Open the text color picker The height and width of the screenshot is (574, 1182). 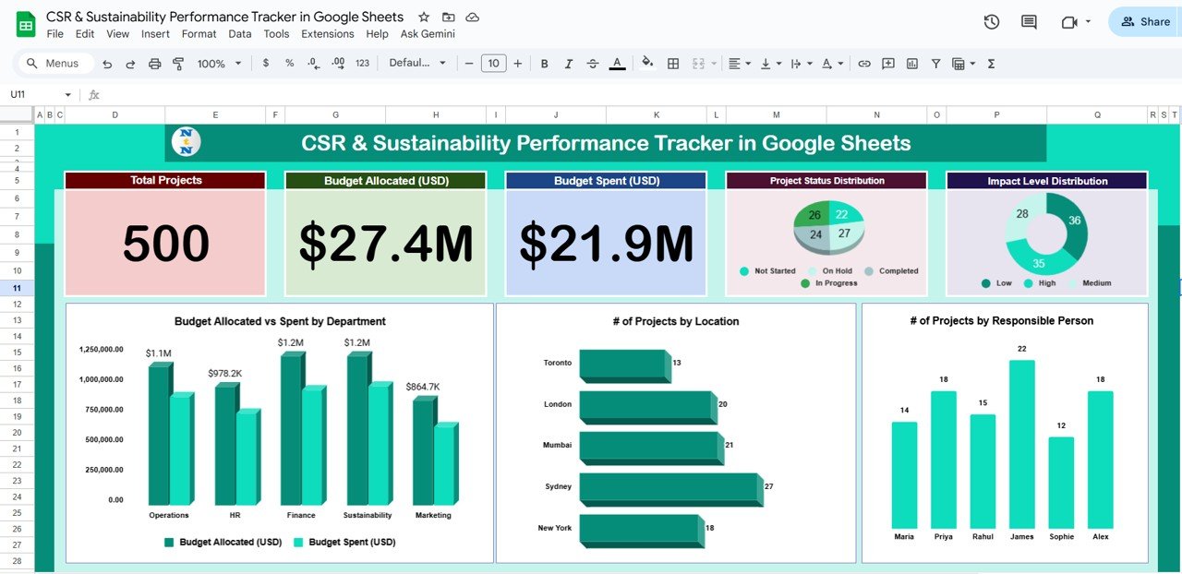pyautogui.click(x=617, y=63)
